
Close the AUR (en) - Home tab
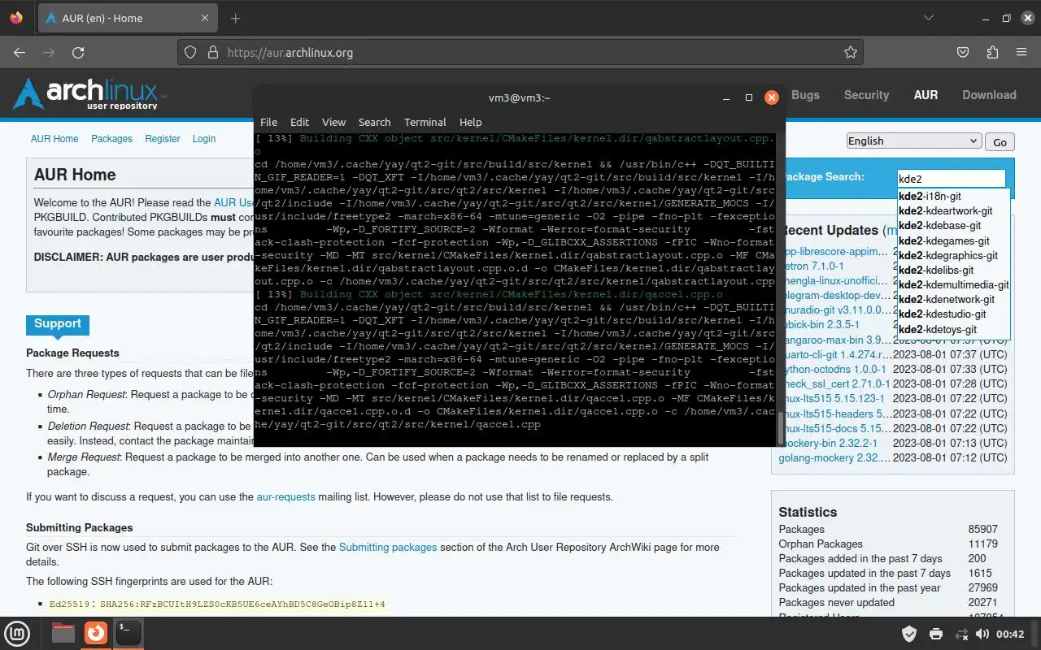[x=205, y=18]
